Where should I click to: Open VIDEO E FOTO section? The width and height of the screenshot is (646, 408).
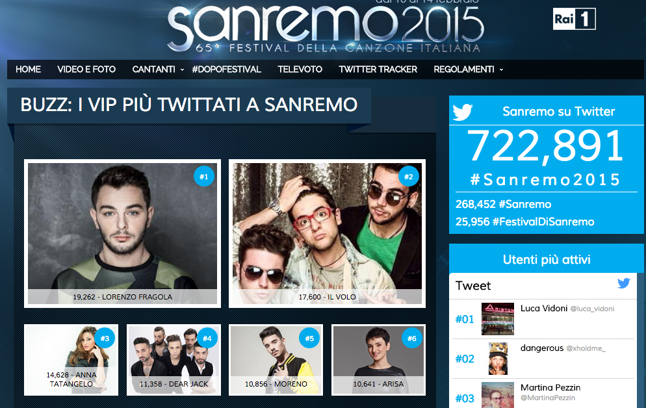point(86,69)
